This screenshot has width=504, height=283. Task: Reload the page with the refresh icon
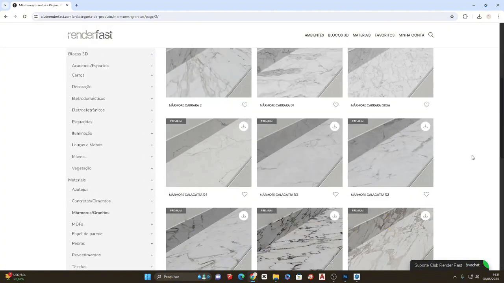pos(24,17)
